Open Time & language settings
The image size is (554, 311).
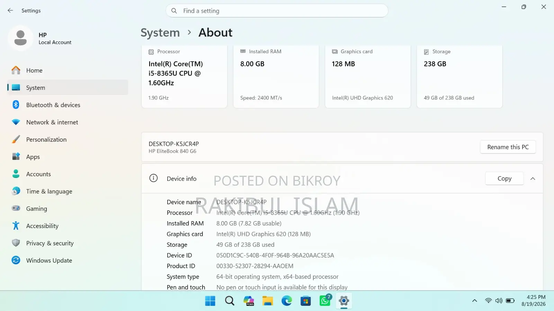[x=68, y=191]
